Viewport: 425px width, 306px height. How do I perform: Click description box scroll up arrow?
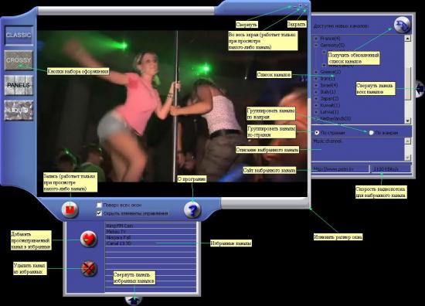408,141
